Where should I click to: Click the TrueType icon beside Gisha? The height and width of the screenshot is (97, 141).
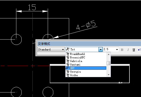tap(68, 75)
